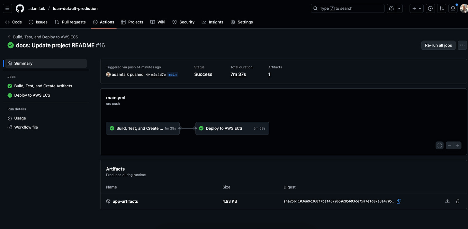Click the total duration 7m 37s link

[x=238, y=75]
